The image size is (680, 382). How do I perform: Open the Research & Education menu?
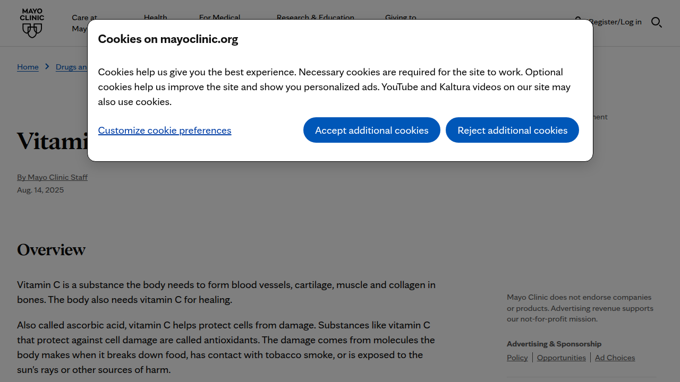coord(315,16)
